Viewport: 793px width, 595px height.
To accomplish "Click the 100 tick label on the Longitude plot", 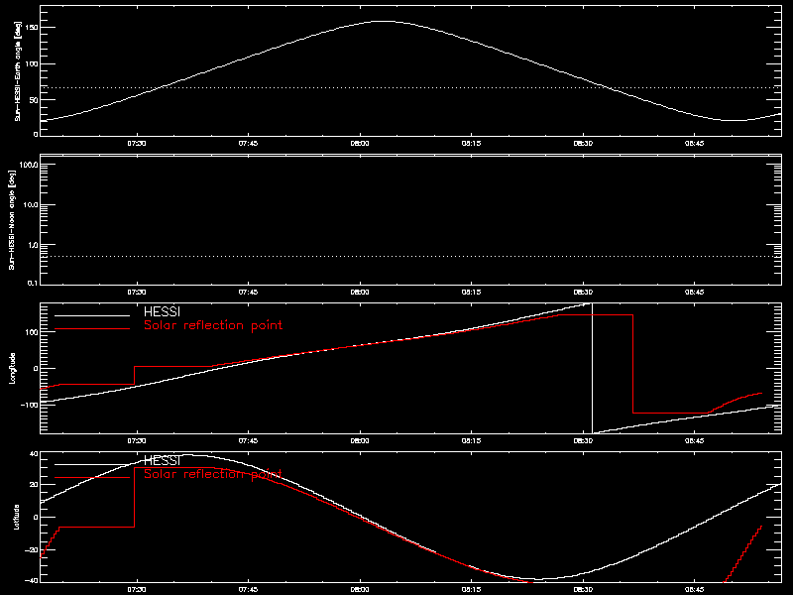I will [x=33, y=331].
